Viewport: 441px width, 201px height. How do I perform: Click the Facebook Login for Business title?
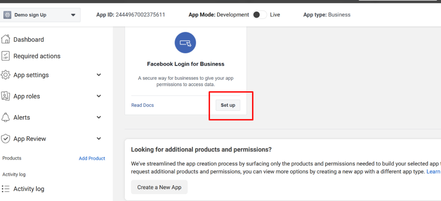pyautogui.click(x=186, y=64)
